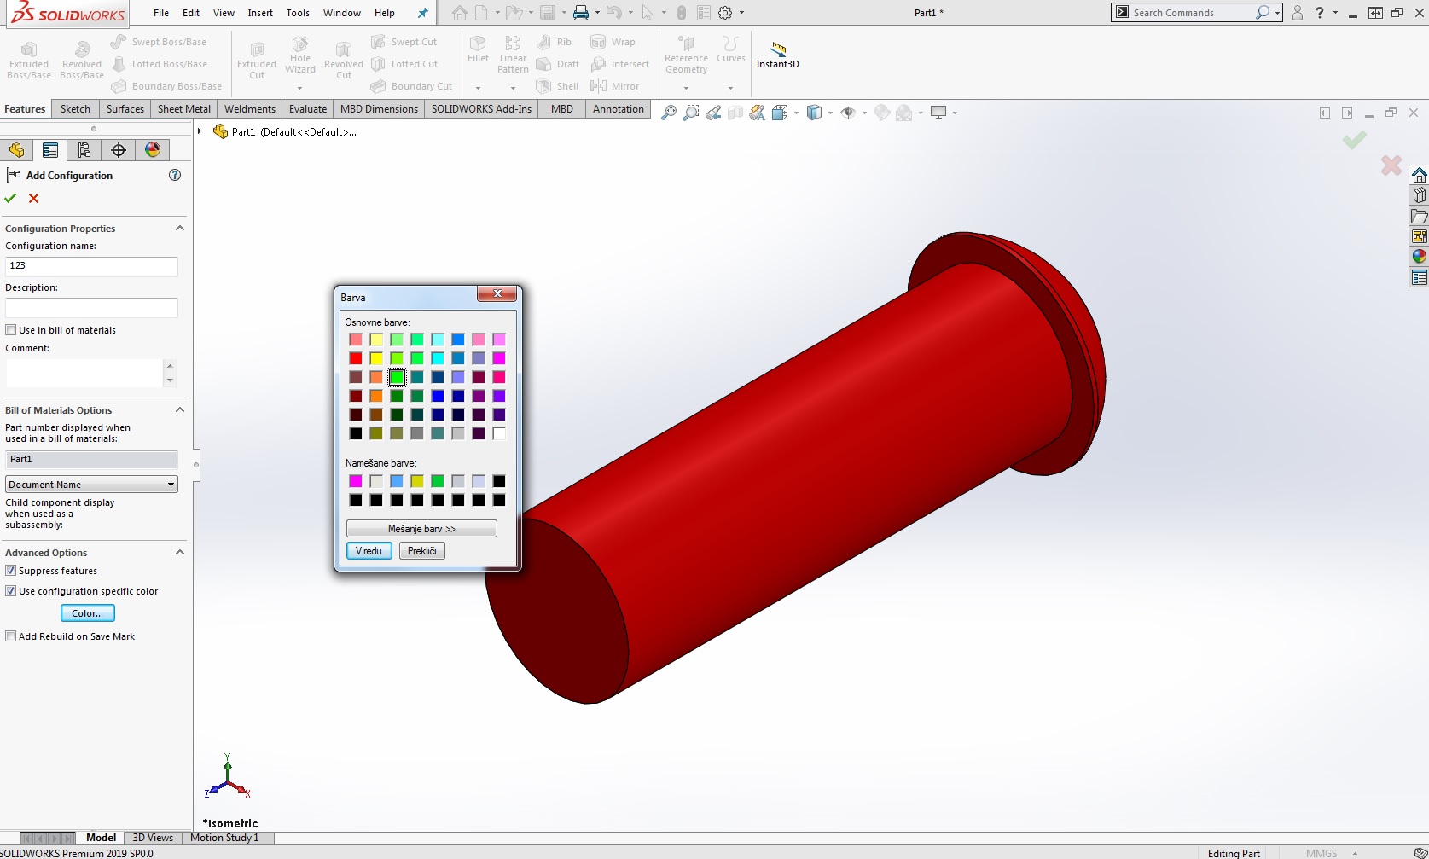Screen dimensions: 1429x859
Task: Collapse the Advanced Options section
Action: tap(180, 553)
